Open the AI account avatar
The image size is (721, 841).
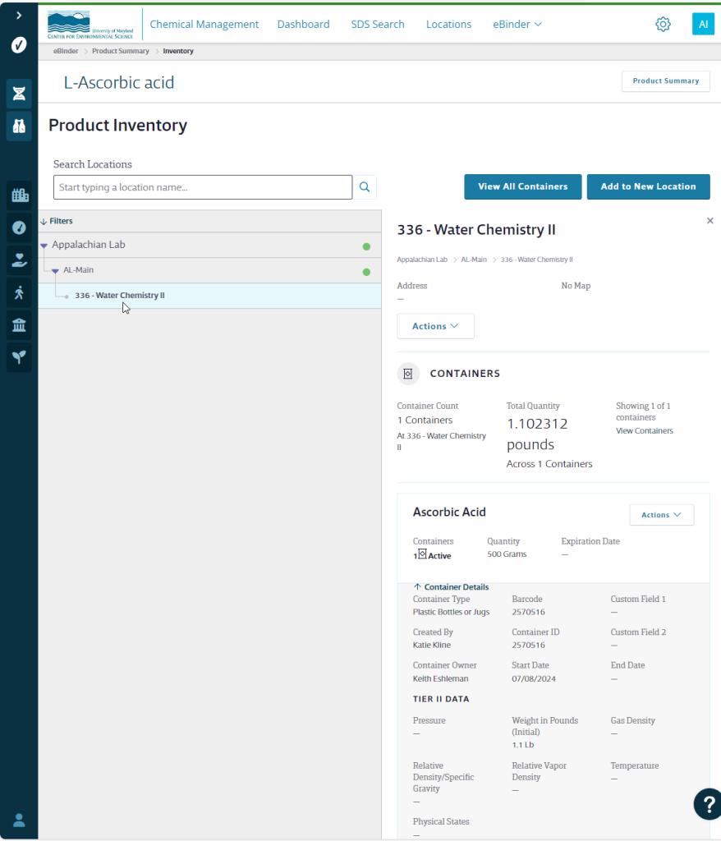point(703,24)
